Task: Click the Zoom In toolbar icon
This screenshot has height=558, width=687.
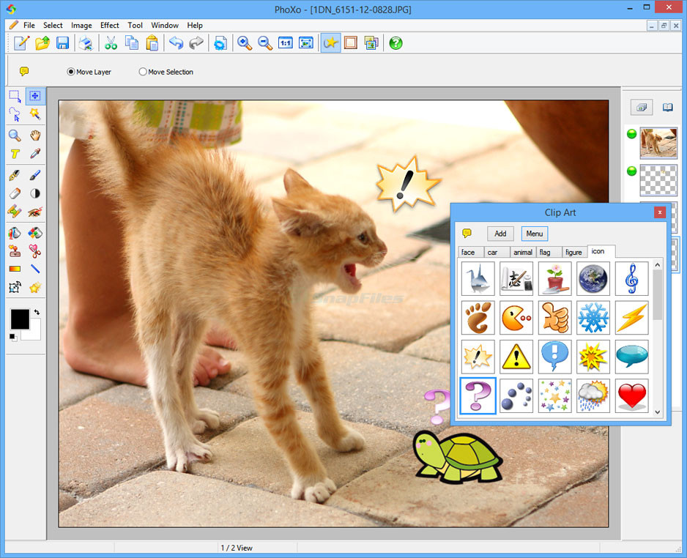Action: [x=245, y=43]
